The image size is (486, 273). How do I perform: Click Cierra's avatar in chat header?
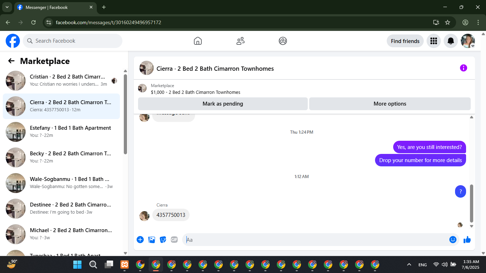147,68
